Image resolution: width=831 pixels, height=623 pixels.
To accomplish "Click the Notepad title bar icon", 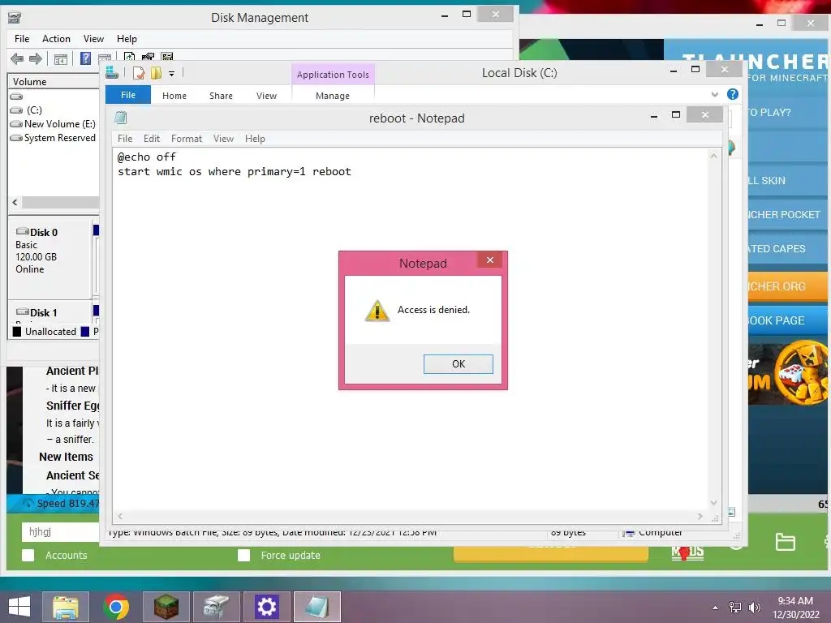I will 121,118.
